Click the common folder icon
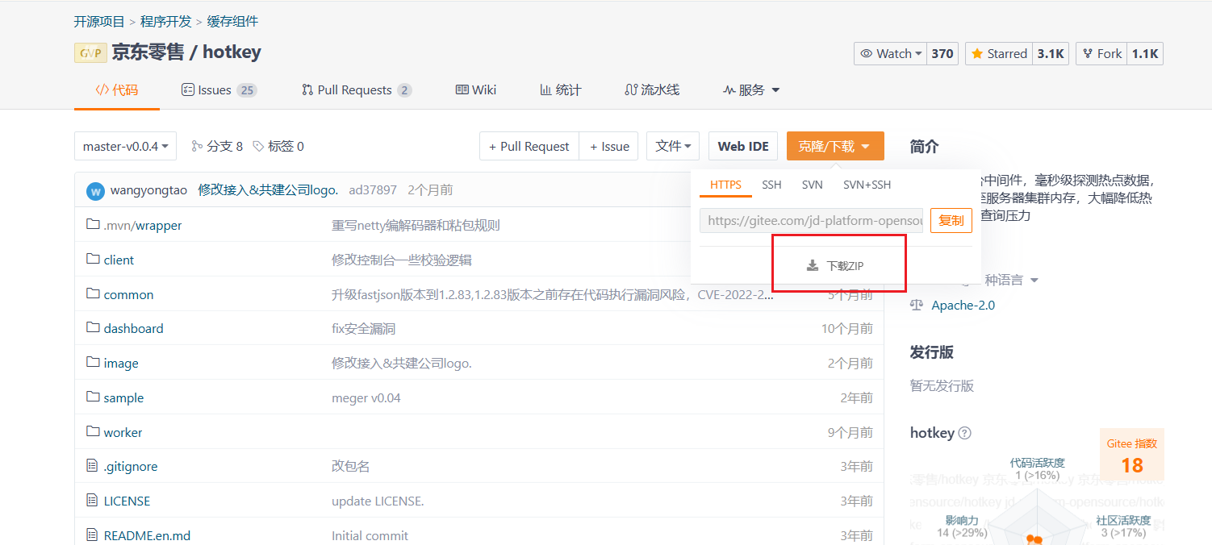This screenshot has width=1212, height=545. (x=93, y=294)
